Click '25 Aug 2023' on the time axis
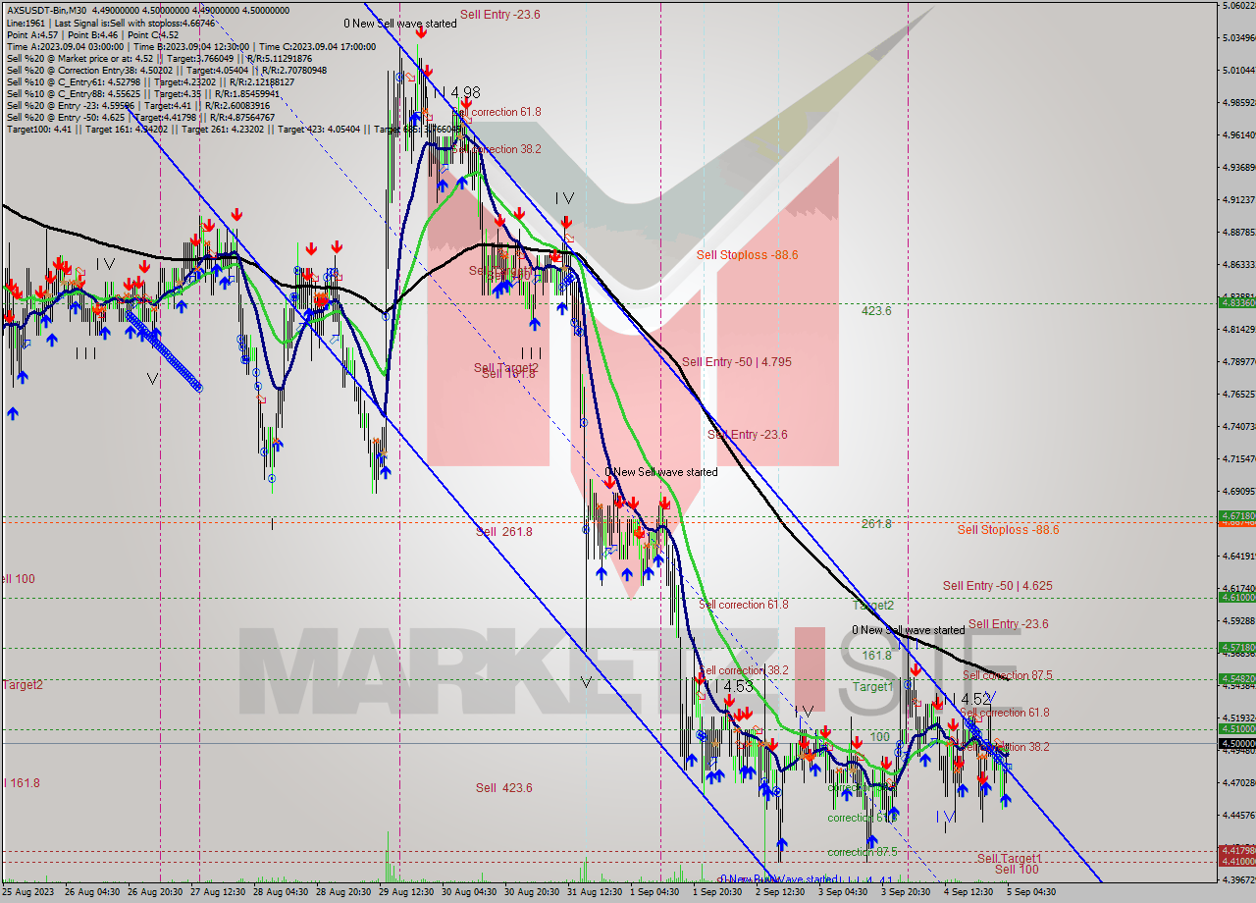The width and height of the screenshot is (1256, 903). [x=28, y=892]
